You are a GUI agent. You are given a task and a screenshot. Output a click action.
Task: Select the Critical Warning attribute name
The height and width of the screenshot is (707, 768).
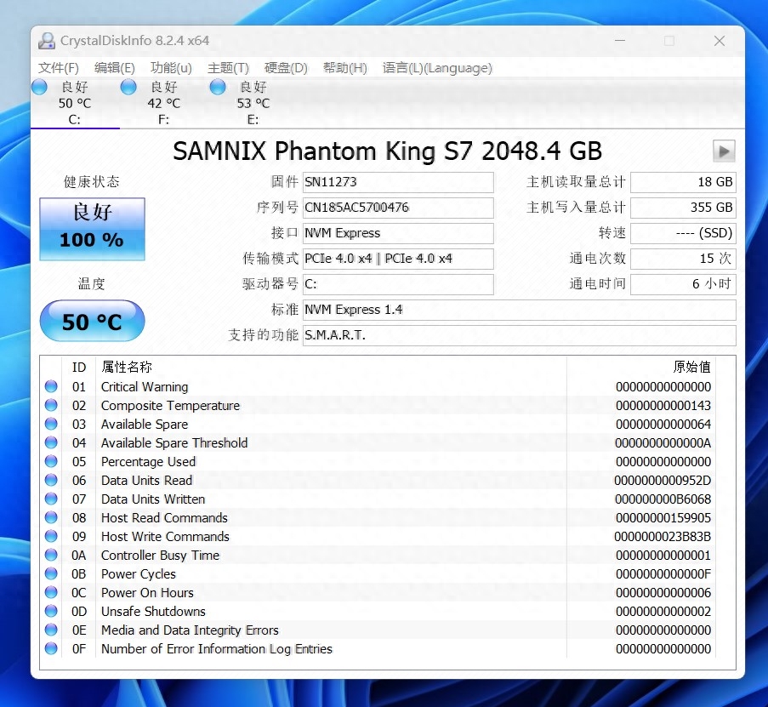pos(145,386)
